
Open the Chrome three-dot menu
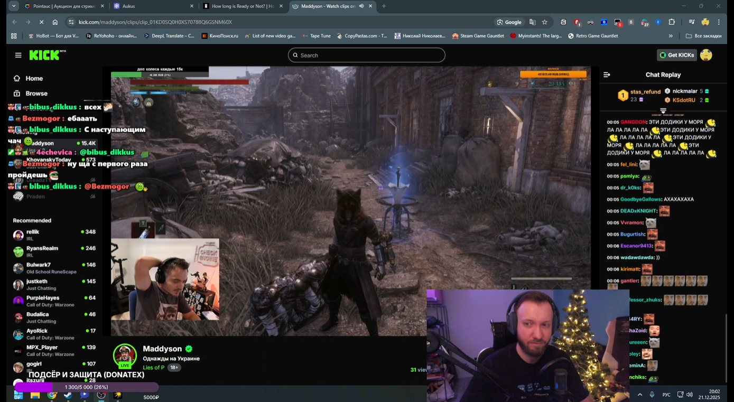point(719,22)
